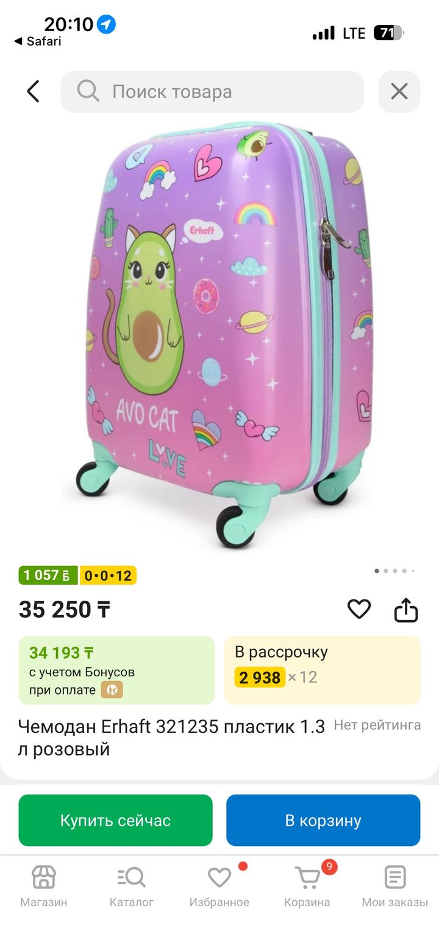
Task: Open the Магазин tab
Action: pyautogui.click(x=44, y=886)
